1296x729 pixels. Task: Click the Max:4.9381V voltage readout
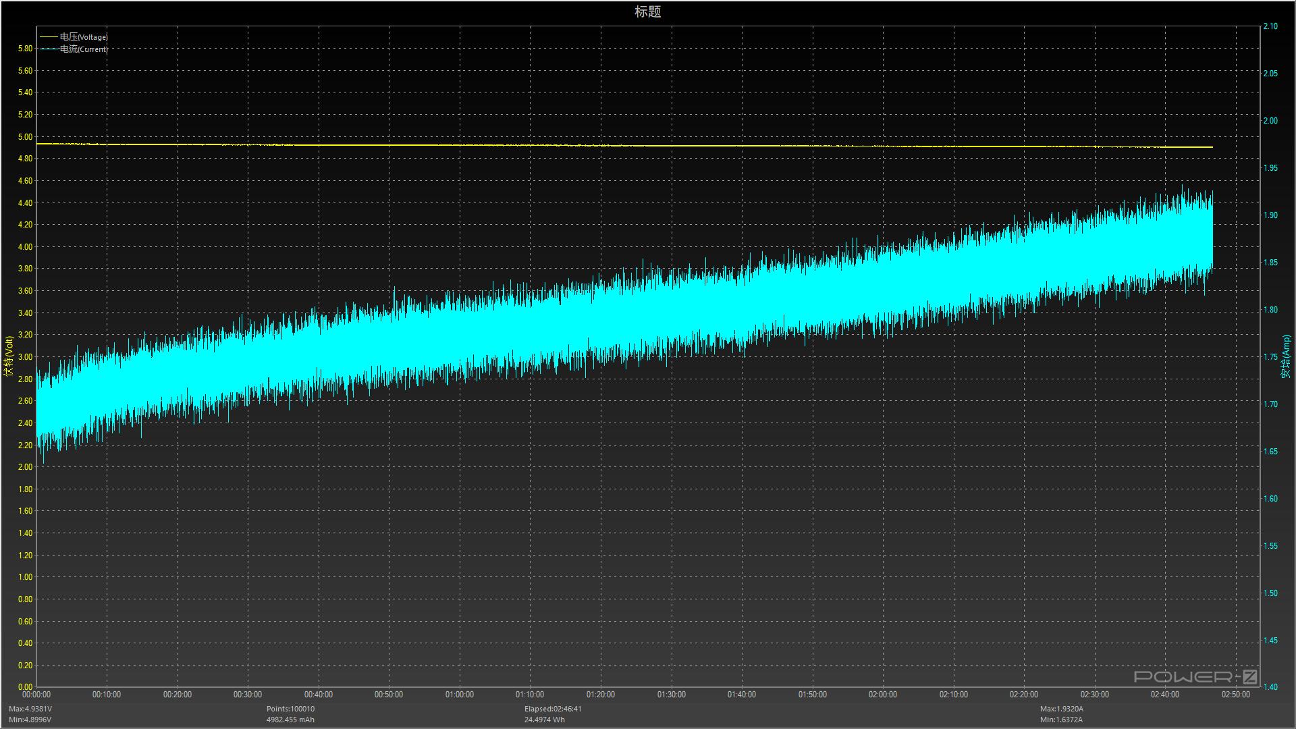pos(30,709)
